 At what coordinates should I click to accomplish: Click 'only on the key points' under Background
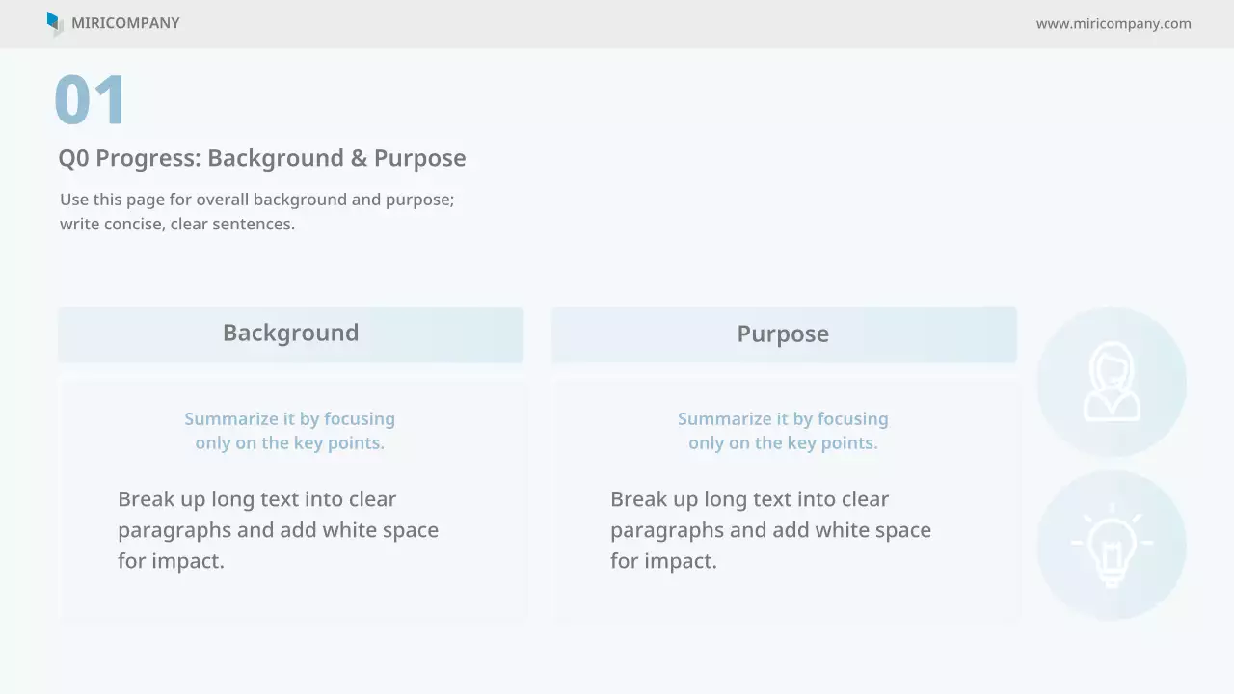pos(289,443)
